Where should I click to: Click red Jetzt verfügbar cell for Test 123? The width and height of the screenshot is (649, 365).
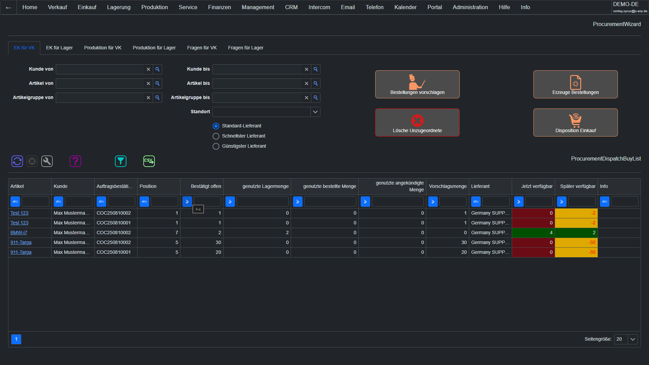point(533,213)
